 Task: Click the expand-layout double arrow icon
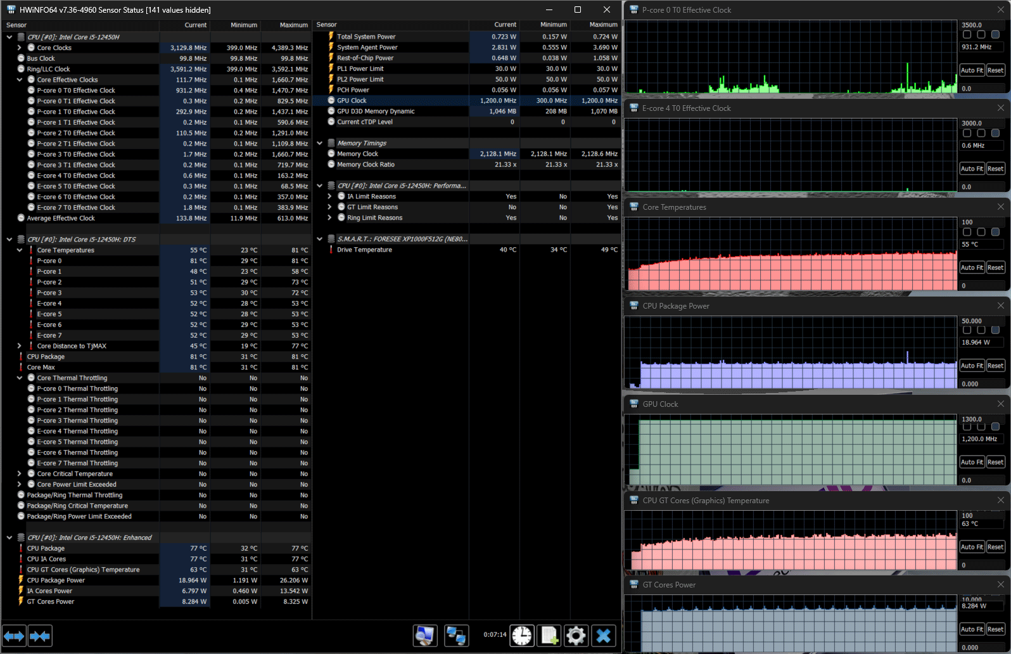(x=14, y=636)
